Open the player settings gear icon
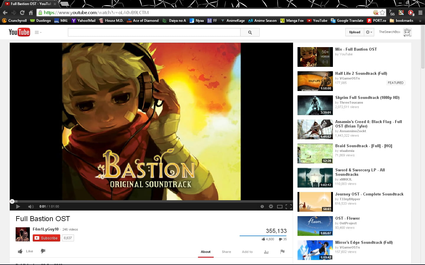 (271, 206)
